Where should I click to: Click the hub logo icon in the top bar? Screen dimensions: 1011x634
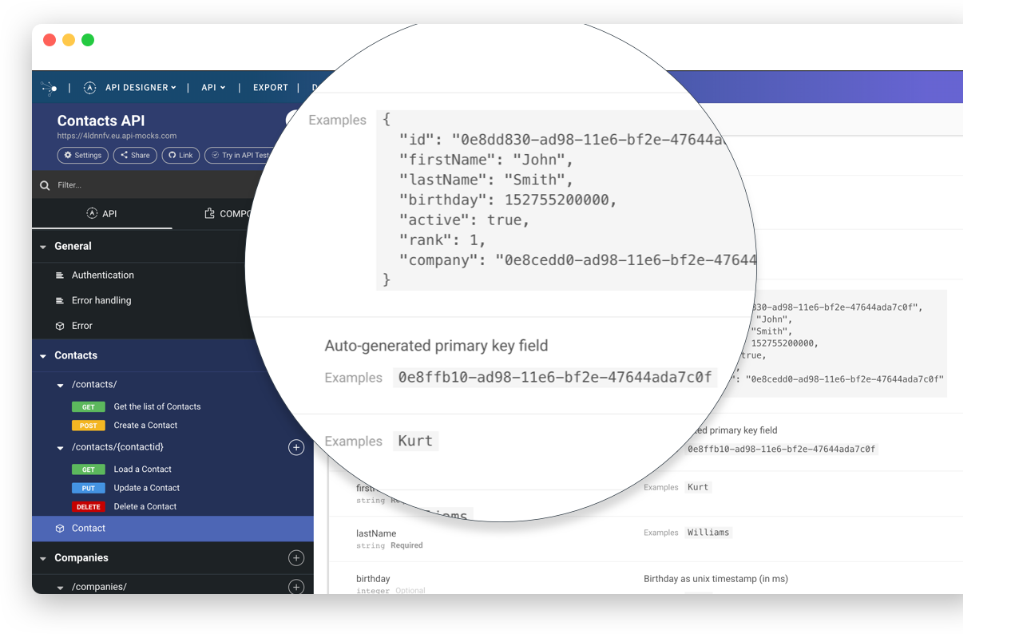coord(49,88)
